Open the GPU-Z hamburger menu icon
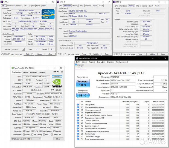The height and width of the screenshot is (148, 169). [62, 72]
